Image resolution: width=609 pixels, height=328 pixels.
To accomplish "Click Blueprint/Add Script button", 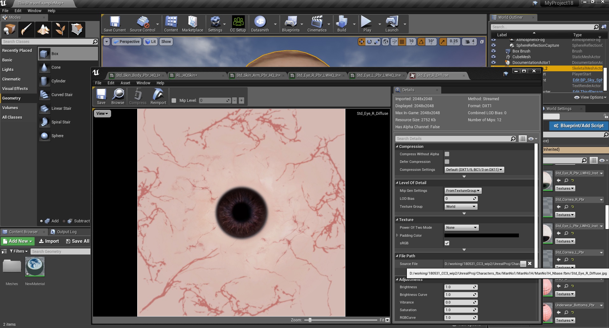I will click(x=579, y=126).
